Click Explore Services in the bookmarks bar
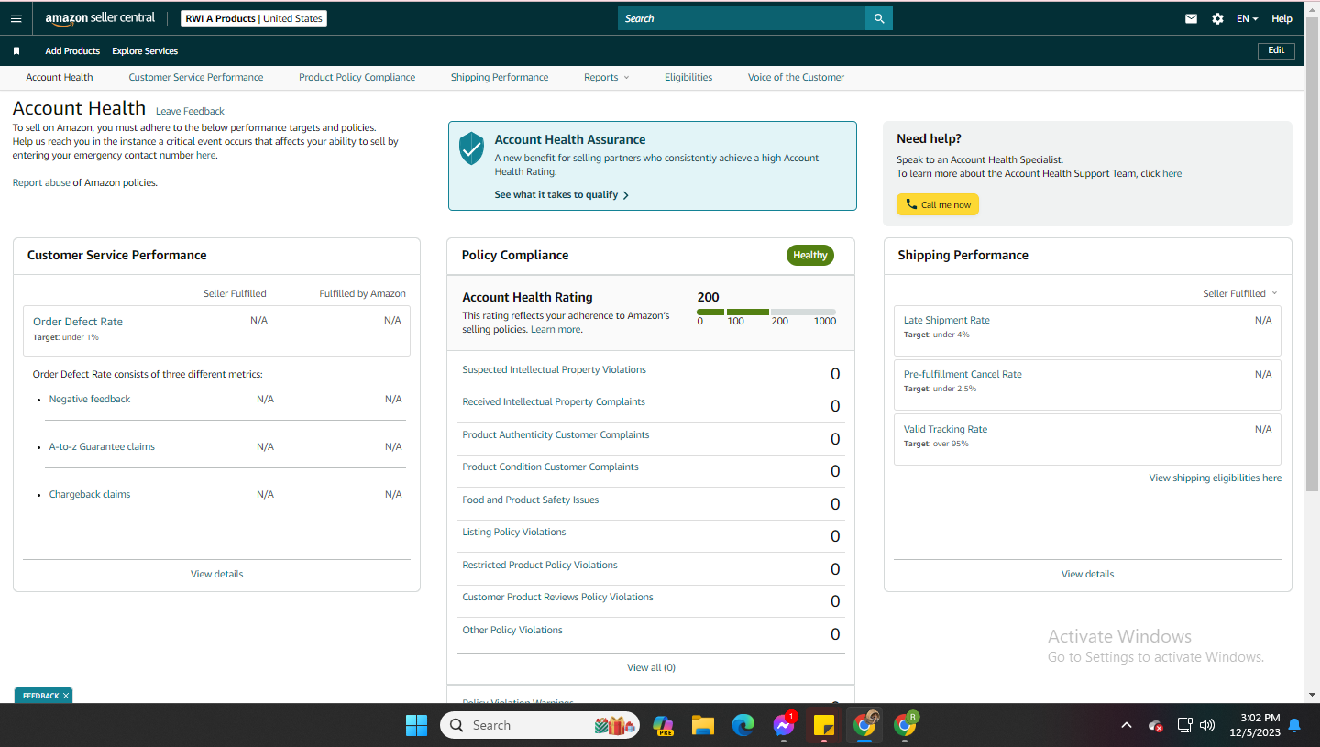The width and height of the screenshot is (1320, 747). pyautogui.click(x=145, y=51)
